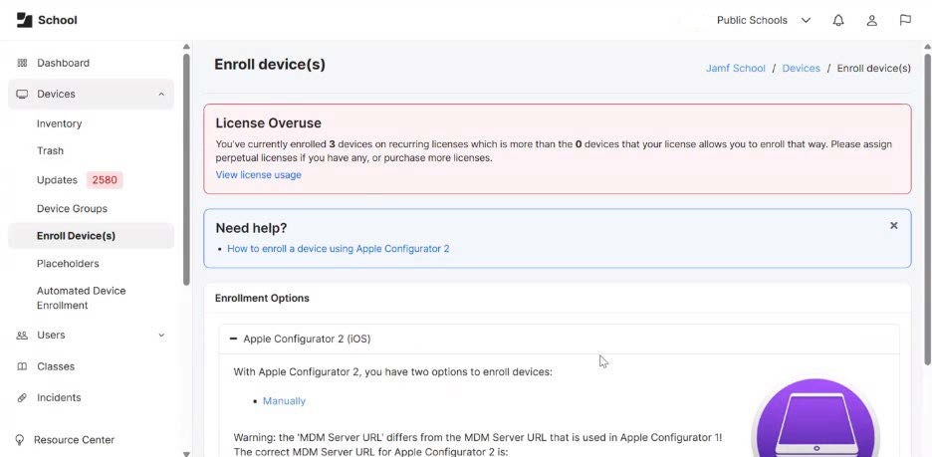Open the user account icon
932x457 pixels.
pyautogui.click(x=872, y=20)
